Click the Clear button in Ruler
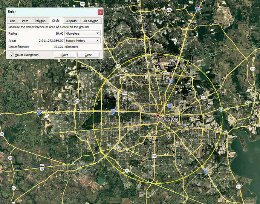Image resolution: width=260 pixels, height=204 pixels. [88, 55]
